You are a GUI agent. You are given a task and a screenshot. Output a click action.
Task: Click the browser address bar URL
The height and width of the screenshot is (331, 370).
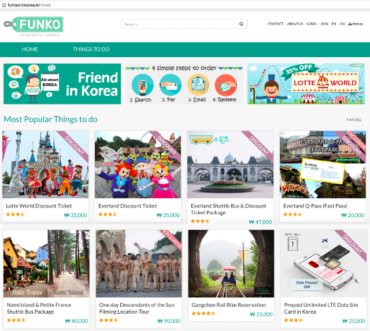point(29,5)
